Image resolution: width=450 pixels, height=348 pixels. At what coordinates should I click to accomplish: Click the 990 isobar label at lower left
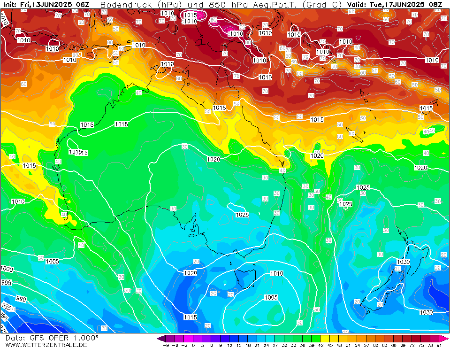(x=21, y=299)
